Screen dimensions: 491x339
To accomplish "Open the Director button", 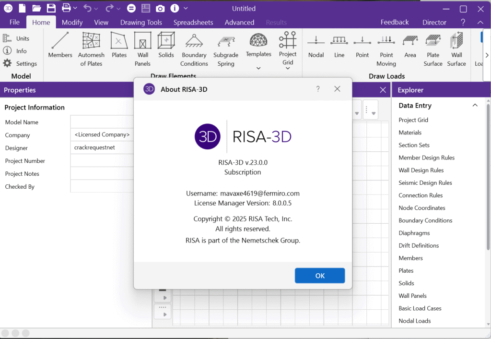I will (434, 22).
